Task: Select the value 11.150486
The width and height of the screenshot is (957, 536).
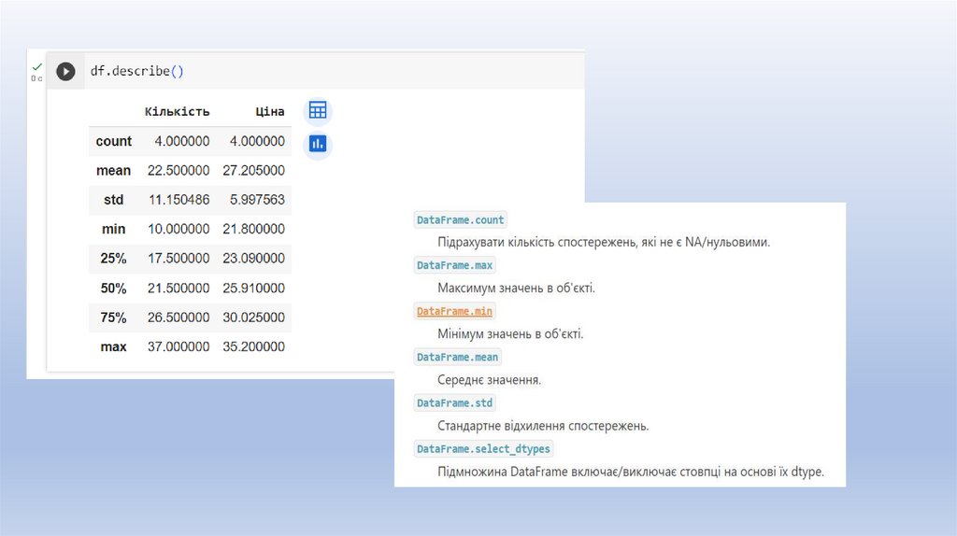Action: (179, 200)
